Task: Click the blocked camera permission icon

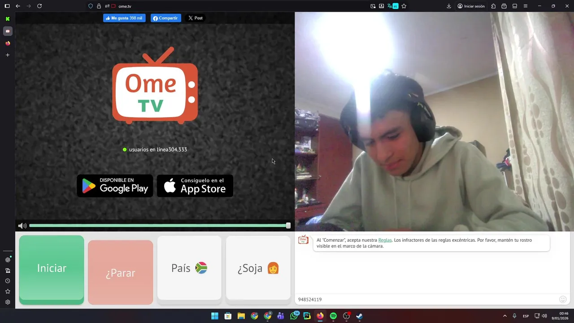Action: click(113, 6)
